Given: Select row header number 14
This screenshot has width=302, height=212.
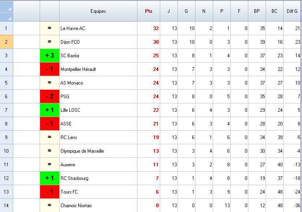Looking at the screenshot, I should coord(6,206).
